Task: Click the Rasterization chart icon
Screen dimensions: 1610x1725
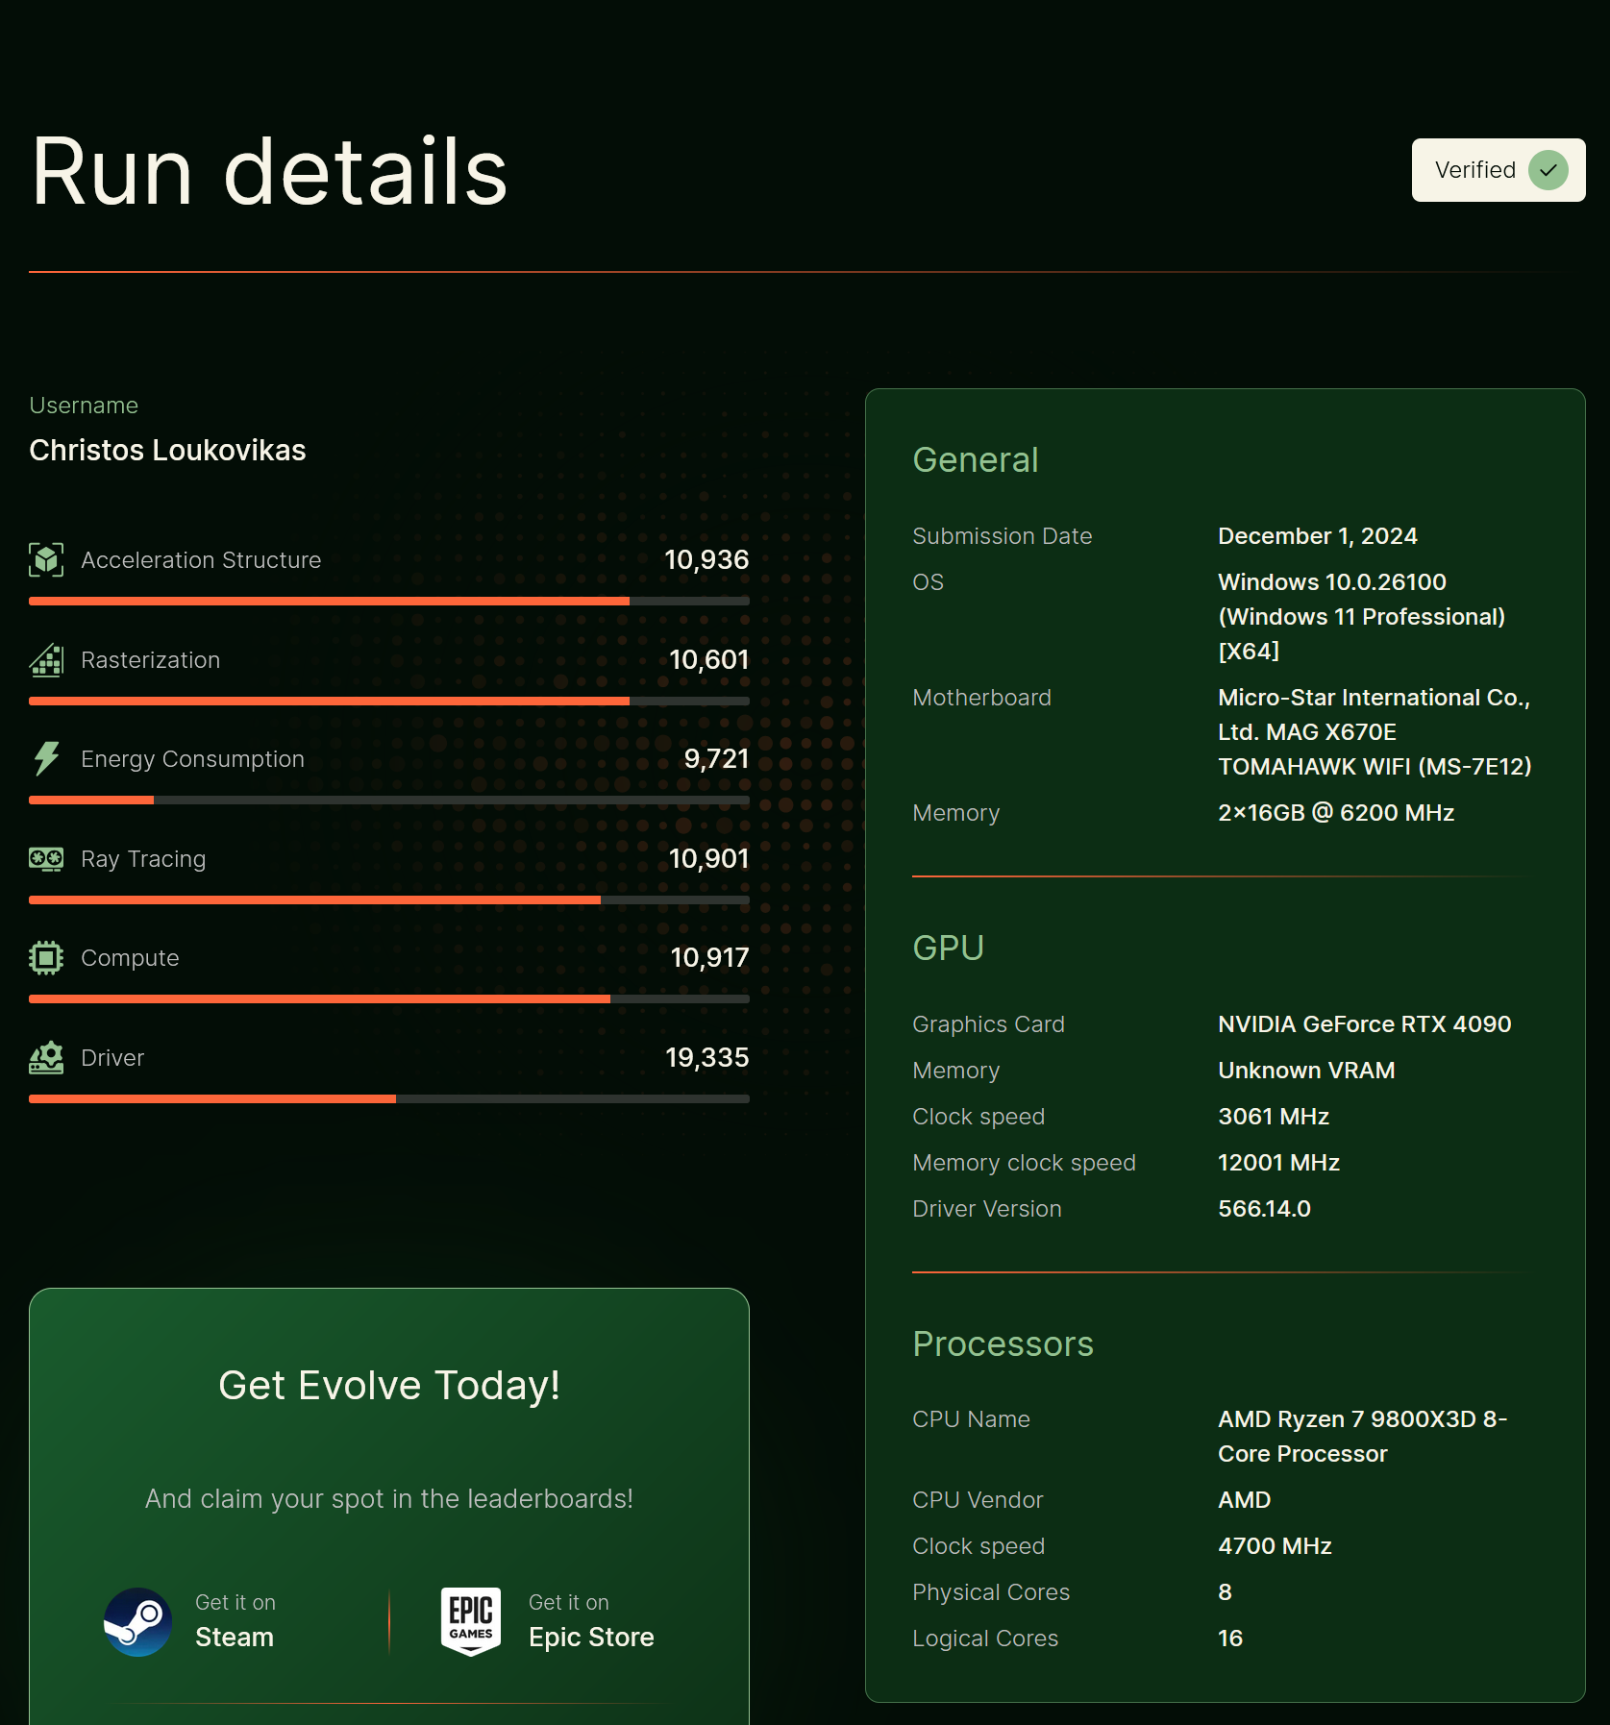Action: click(46, 659)
